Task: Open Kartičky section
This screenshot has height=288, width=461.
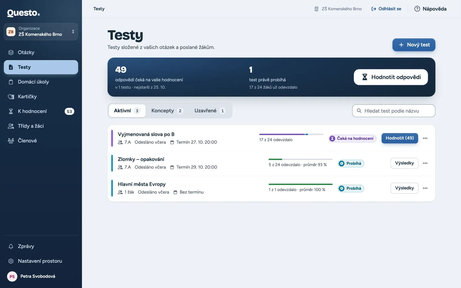Action: click(x=41, y=96)
